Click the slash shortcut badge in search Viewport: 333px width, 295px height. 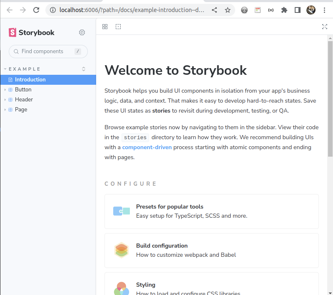(78, 51)
